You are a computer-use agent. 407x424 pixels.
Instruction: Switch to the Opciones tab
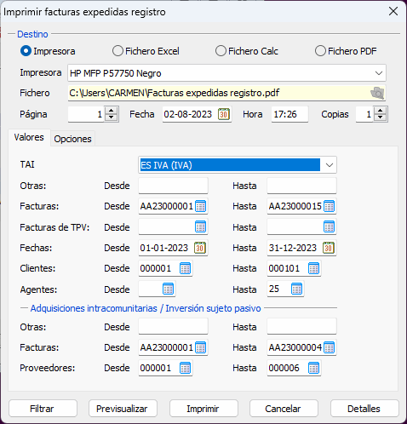click(x=72, y=139)
